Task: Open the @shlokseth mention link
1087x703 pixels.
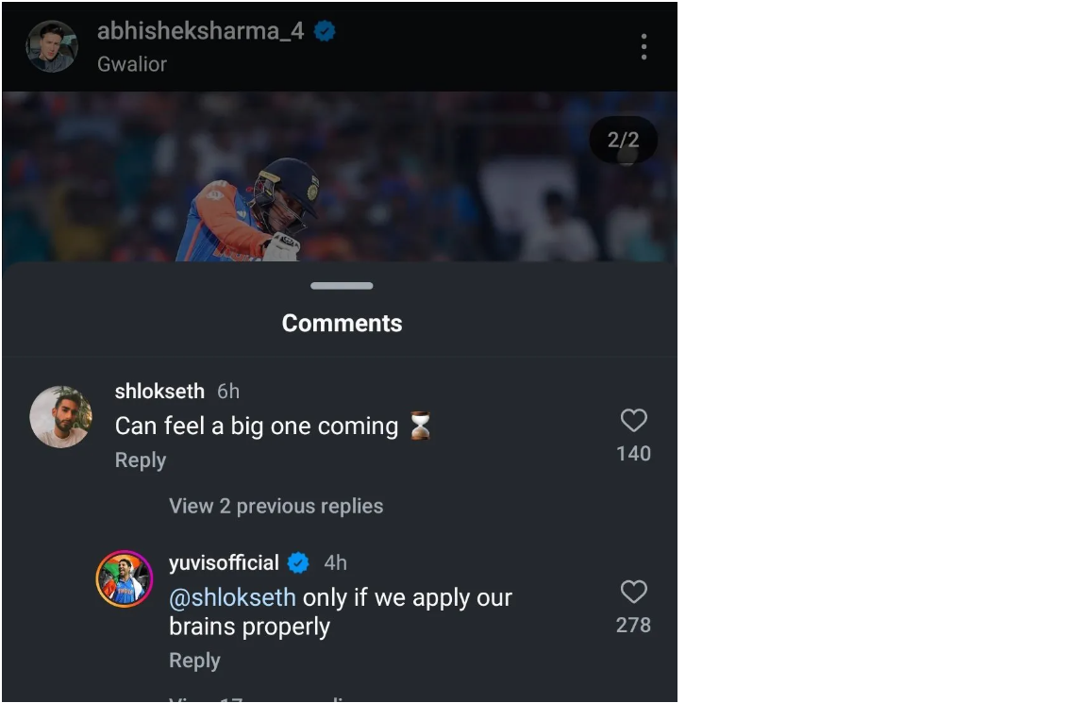Action: (232, 597)
